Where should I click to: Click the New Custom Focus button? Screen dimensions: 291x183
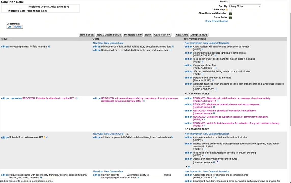pyautogui.click(x=109, y=35)
